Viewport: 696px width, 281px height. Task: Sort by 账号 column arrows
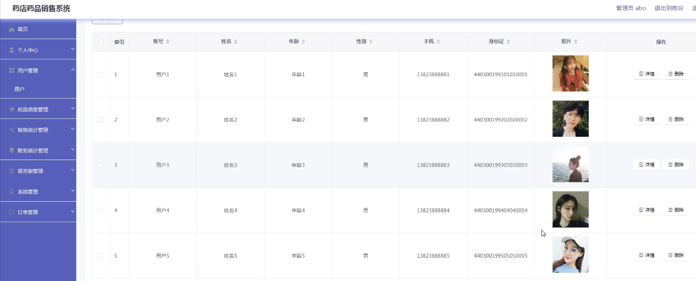tap(168, 42)
